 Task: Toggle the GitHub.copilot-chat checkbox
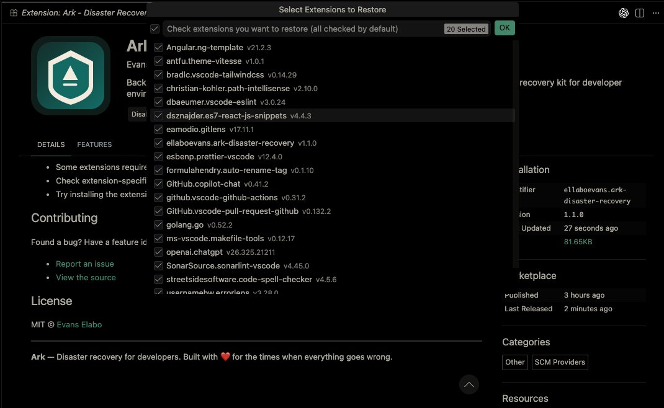[158, 184]
